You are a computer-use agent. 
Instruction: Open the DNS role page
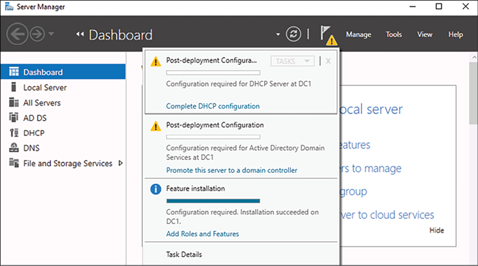[32, 148]
